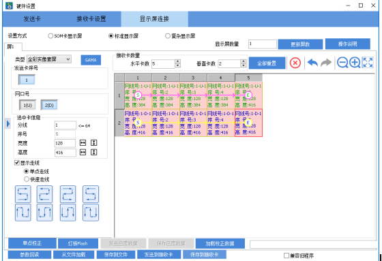Select grid row header 2

119,123
